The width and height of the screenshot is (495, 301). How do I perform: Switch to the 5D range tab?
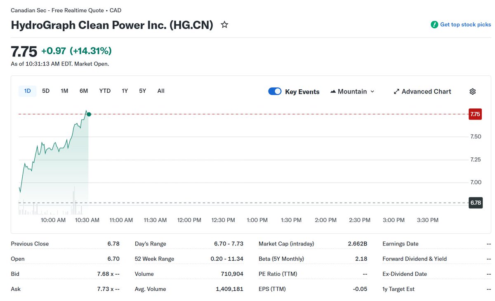click(46, 91)
